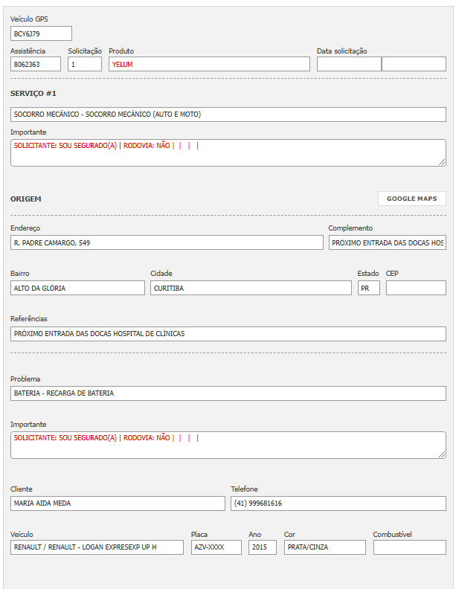Select the Assistência number field
The height and width of the screenshot is (589, 456).
click(x=36, y=65)
